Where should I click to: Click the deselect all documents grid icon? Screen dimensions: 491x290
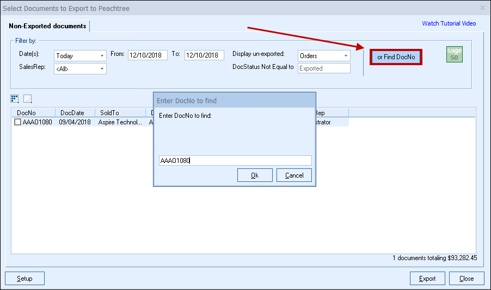[x=28, y=99]
